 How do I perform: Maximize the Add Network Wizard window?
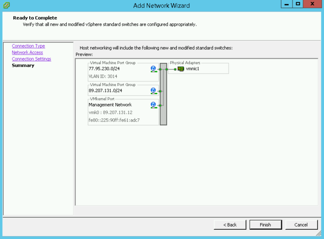pyautogui.click(x=298, y=4)
